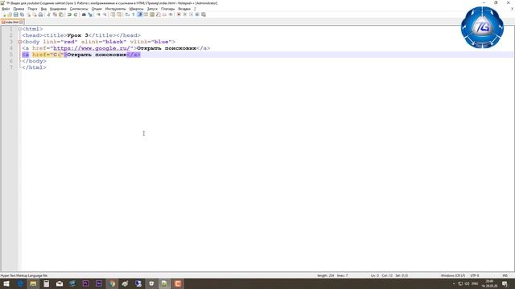The height and width of the screenshot is (289, 515).
Task: Show the Document Map panel
Action: point(152,14)
